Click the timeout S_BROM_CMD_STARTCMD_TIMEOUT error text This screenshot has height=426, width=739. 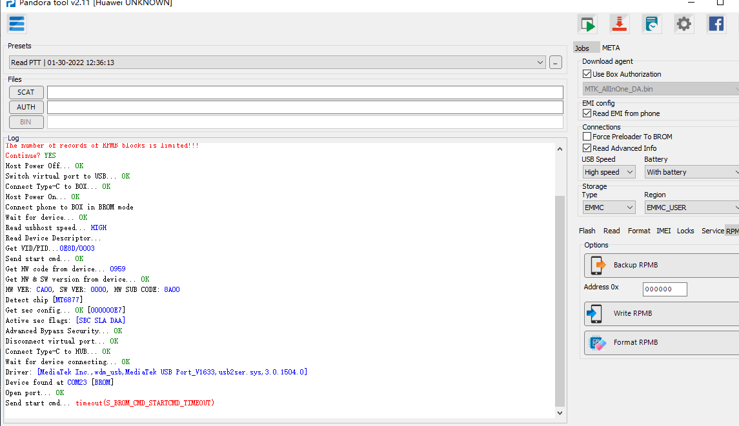pyautogui.click(x=145, y=403)
